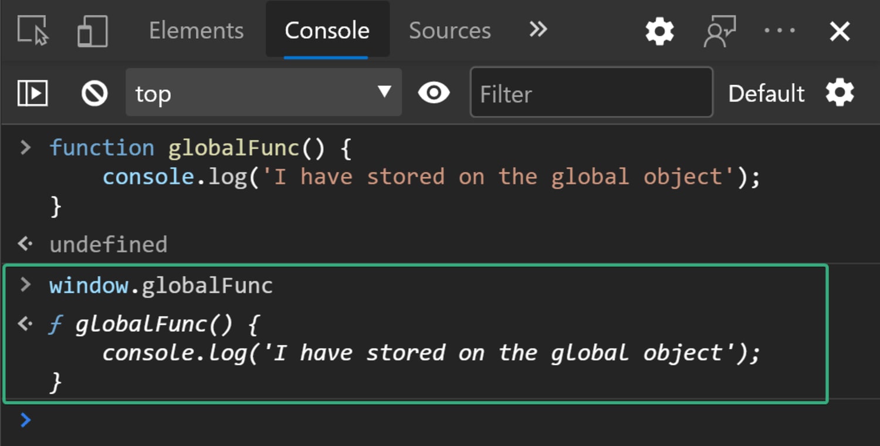Screen dimensions: 880x446
Task: Activate the inspect element picker tool
Action: point(33,31)
